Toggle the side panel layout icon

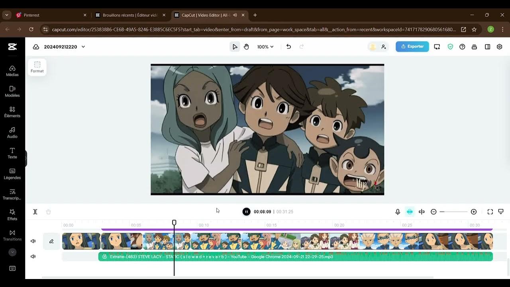(x=487, y=47)
